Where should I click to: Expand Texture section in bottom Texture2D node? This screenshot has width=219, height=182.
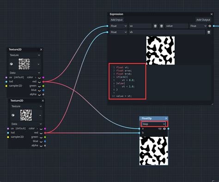tap(26, 106)
